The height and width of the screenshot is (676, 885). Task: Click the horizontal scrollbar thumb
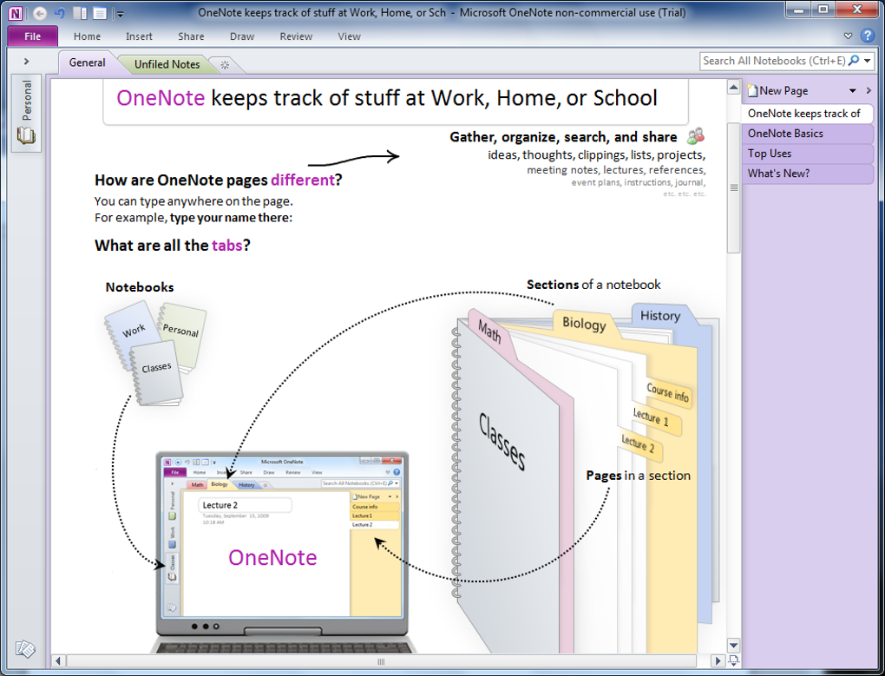(380, 662)
